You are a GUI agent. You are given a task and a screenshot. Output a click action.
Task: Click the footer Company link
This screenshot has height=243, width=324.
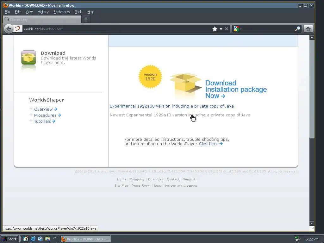(137, 179)
